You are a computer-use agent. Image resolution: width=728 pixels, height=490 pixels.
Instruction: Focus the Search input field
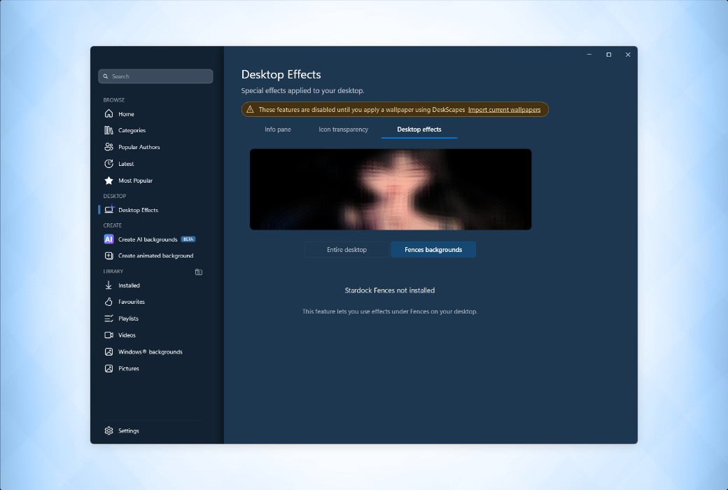155,76
